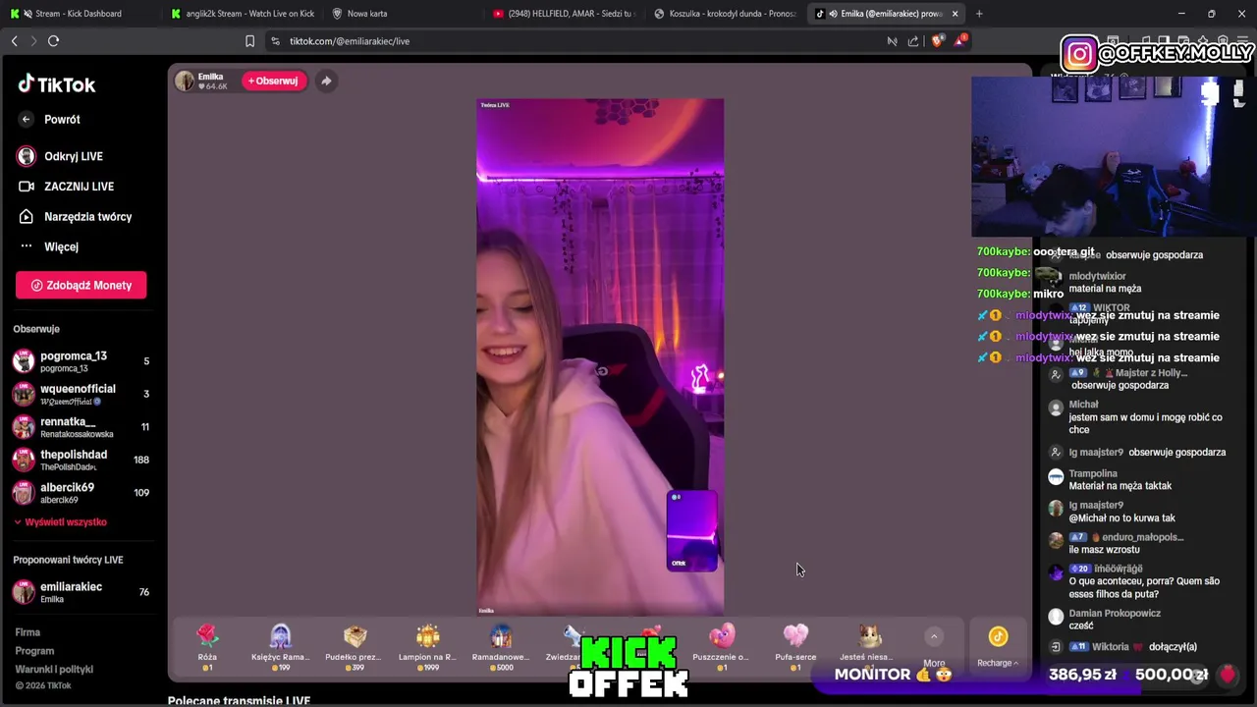Open the Program footer link
The height and width of the screenshot is (707, 1257).
coord(34,651)
